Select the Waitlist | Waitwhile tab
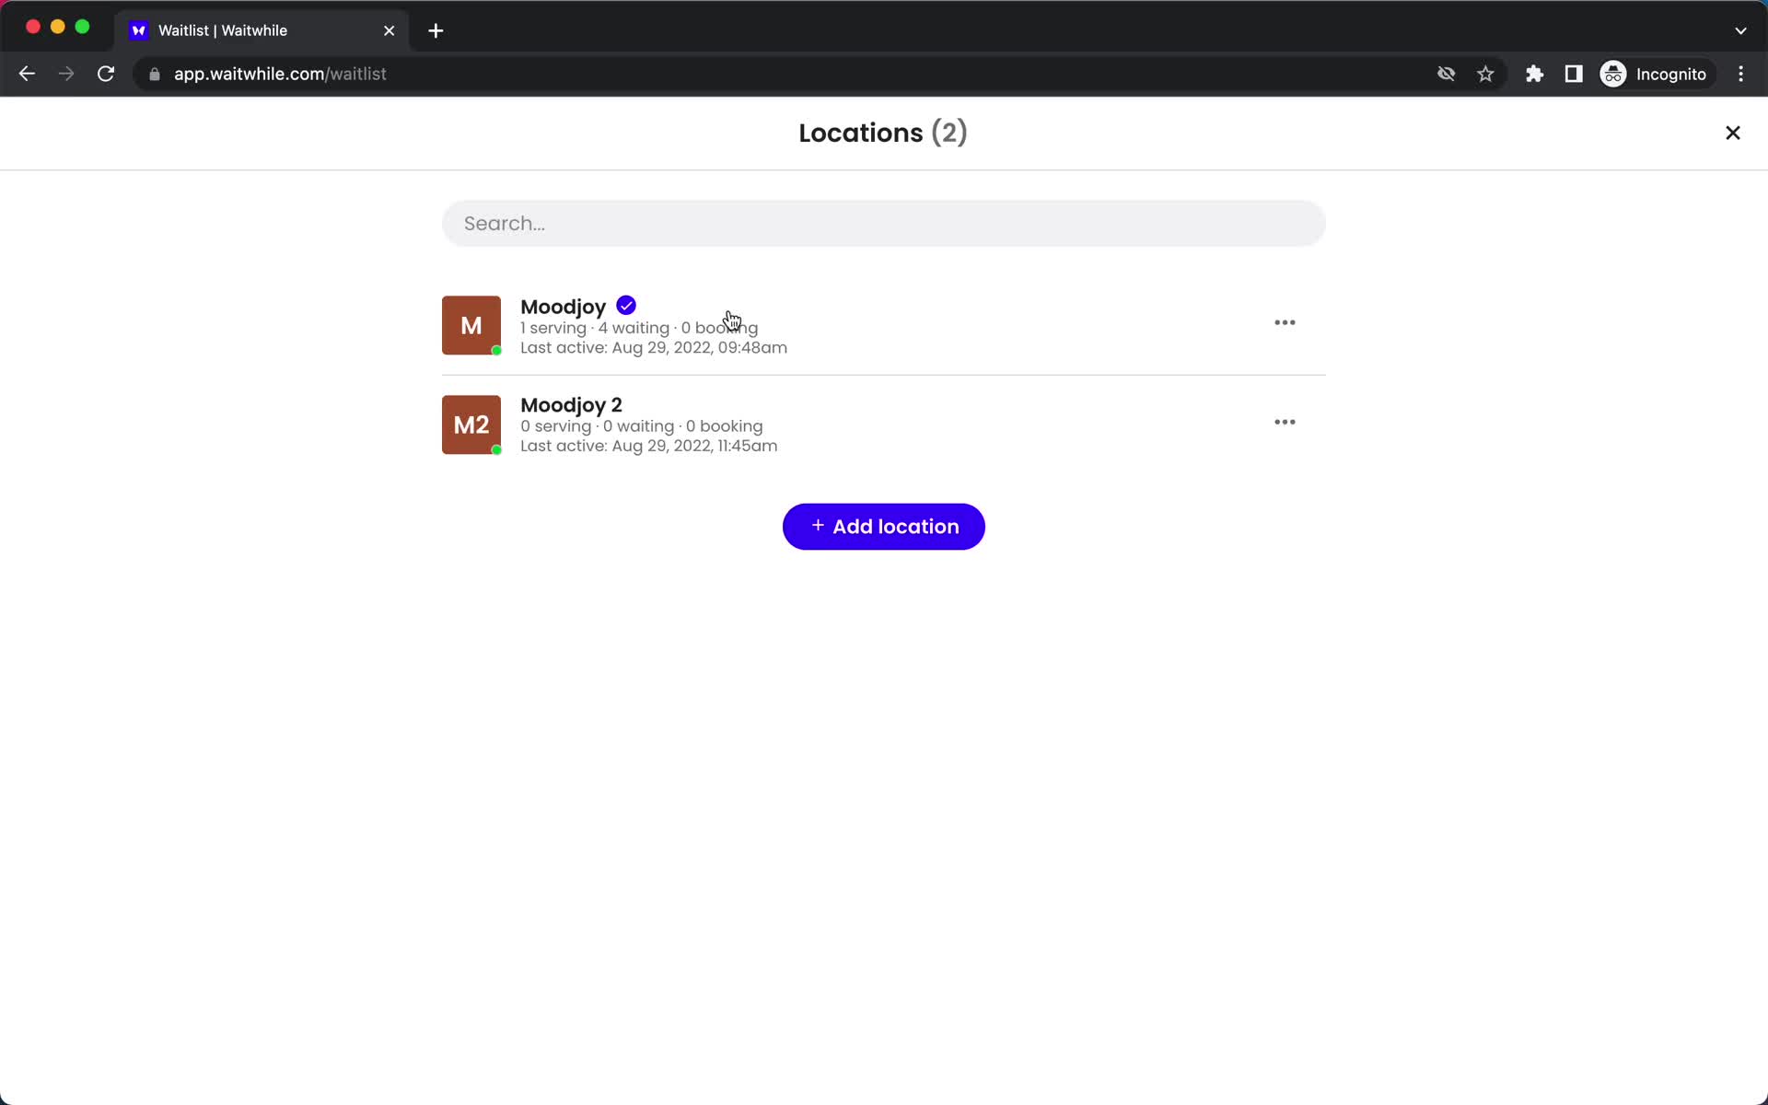Image resolution: width=1768 pixels, height=1105 pixels. (x=262, y=30)
